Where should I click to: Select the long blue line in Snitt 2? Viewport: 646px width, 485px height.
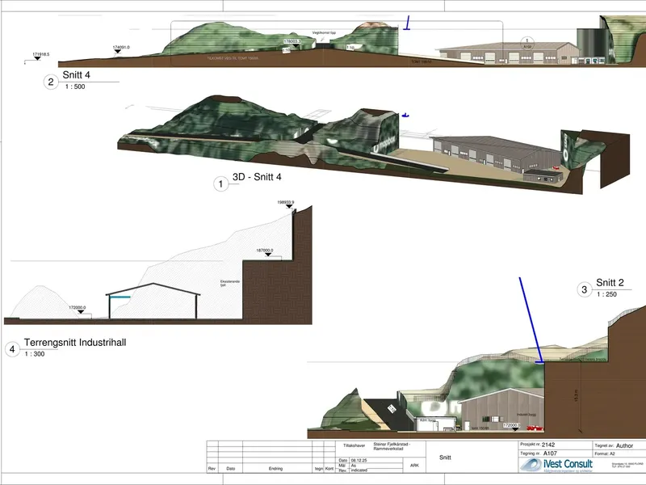(531, 319)
